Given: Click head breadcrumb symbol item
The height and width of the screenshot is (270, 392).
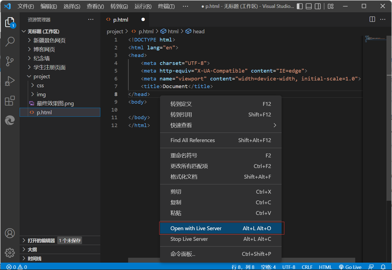Looking at the screenshot, I should (195, 31).
